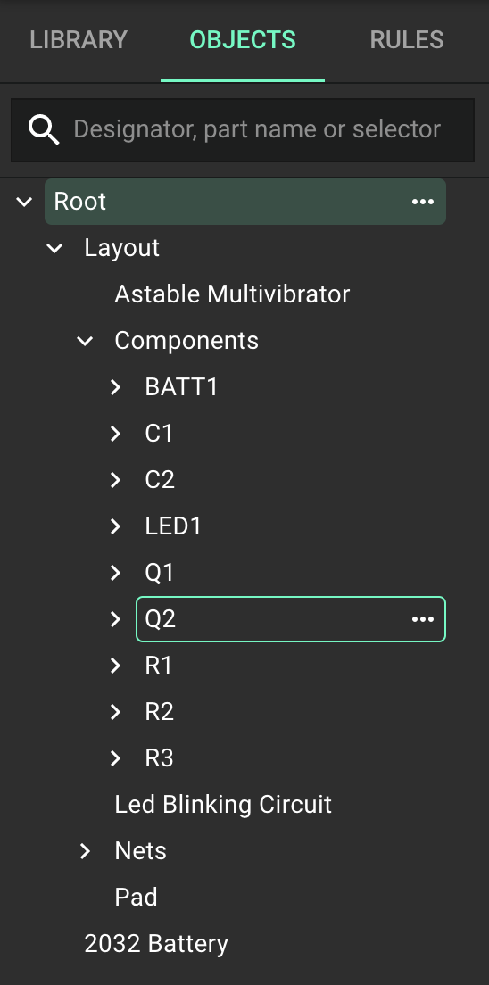
Task: Expand the C1 component chevron
Action: tap(115, 434)
